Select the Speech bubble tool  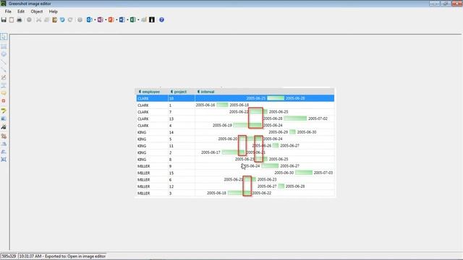(x=4, y=93)
